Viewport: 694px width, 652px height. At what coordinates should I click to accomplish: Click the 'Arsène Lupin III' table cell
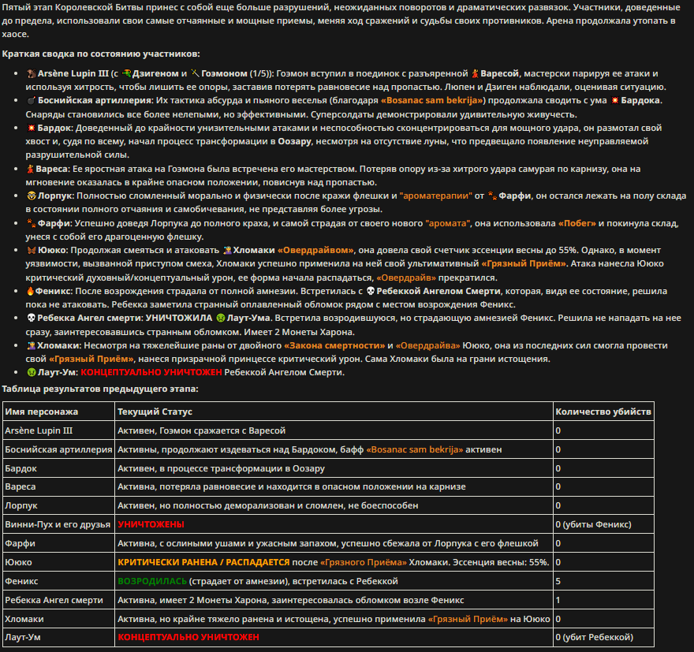pyautogui.click(x=58, y=430)
